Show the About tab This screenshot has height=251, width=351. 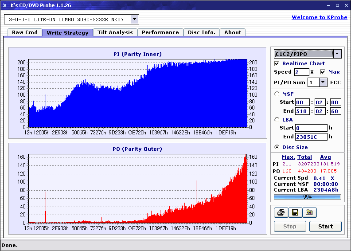coord(233,32)
